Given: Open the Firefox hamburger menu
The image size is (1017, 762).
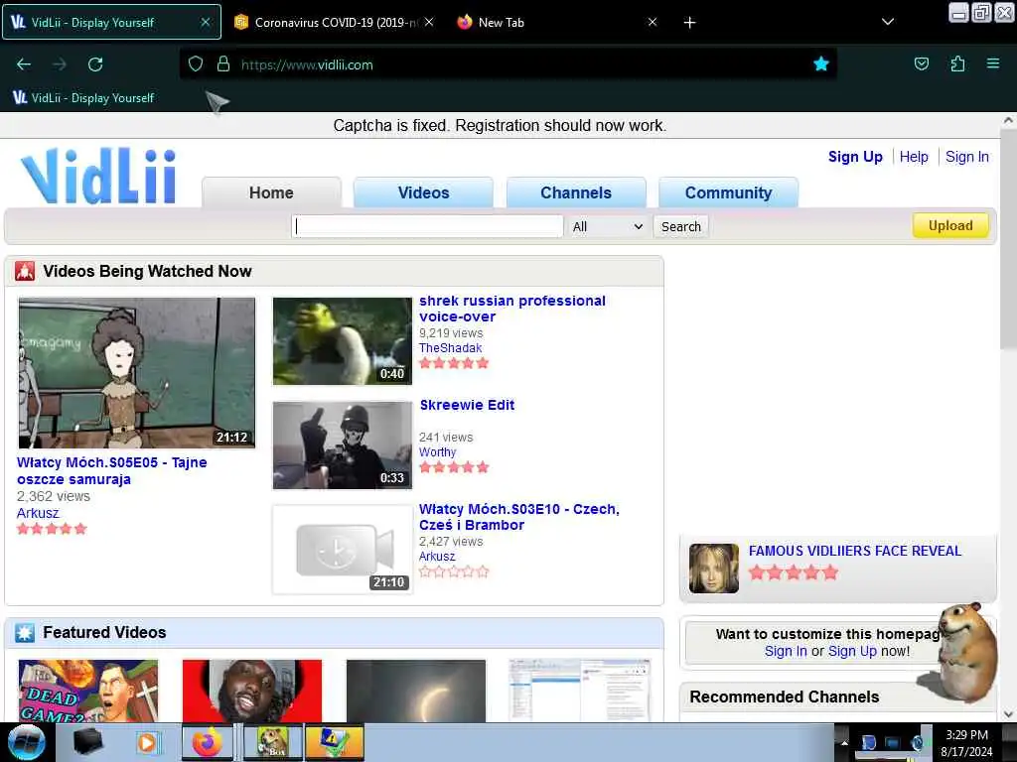Looking at the screenshot, I should tap(992, 63).
